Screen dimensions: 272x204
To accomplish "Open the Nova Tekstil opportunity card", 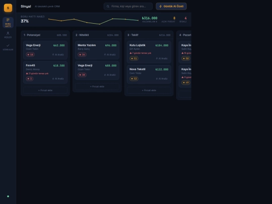I will click(149, 74).
